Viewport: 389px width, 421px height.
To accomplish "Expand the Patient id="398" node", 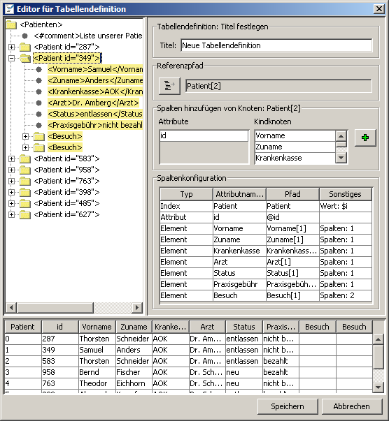I will [x=11, y=192].
